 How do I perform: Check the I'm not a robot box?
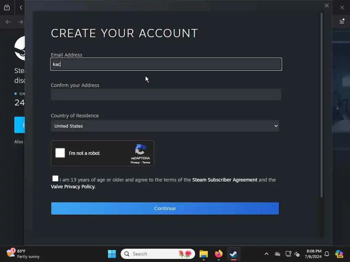pyautogui.click(x=60, y=153)
